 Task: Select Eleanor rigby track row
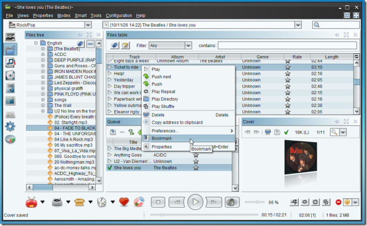[127, 112]
